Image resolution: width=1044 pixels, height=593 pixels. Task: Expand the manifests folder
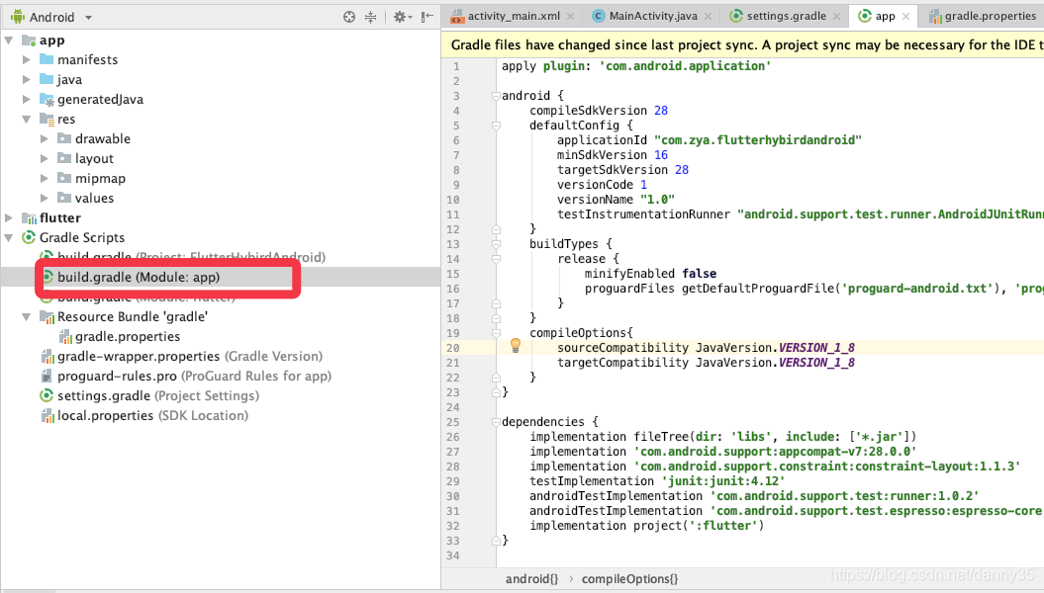28,59
